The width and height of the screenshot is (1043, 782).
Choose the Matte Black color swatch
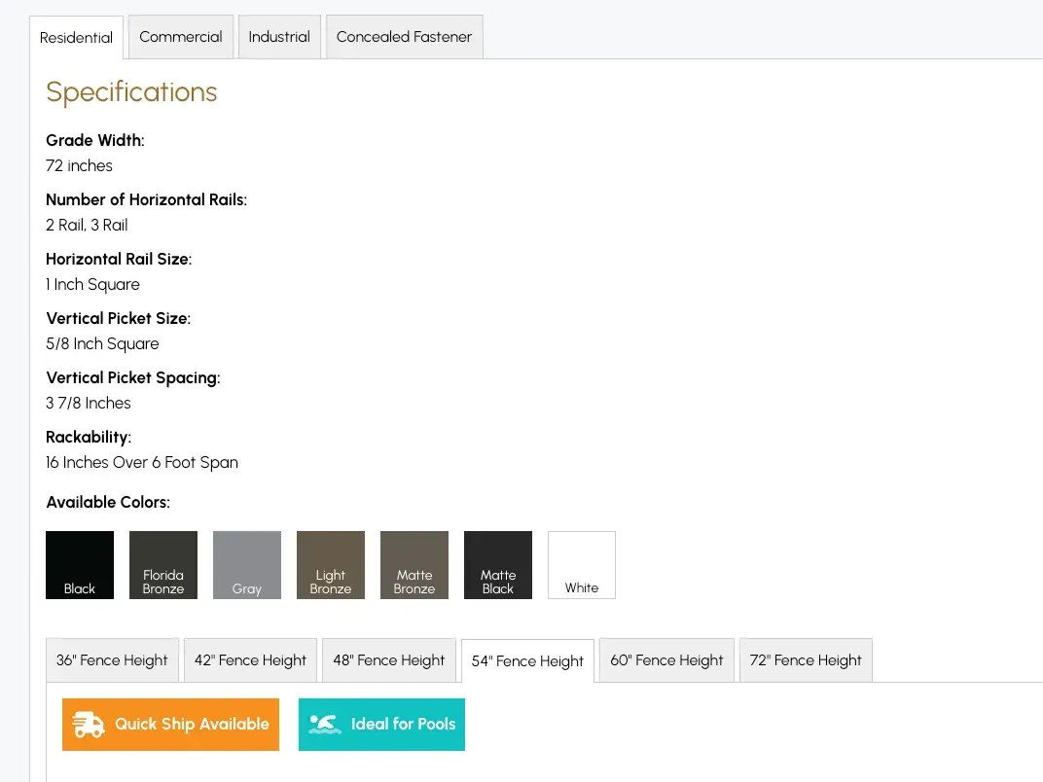point(498,565)
